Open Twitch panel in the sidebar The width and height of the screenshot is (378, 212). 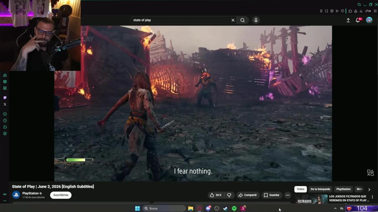tap(5, 97)
